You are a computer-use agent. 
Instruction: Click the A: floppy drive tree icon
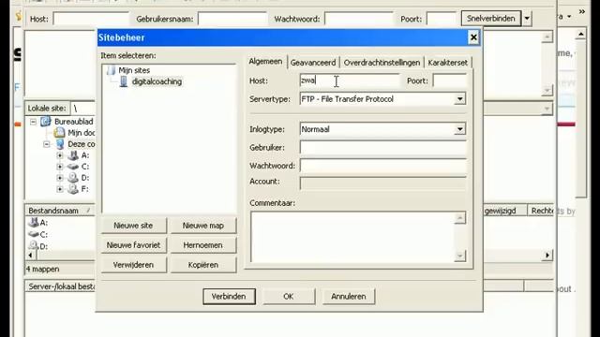(x=73, y=155)
